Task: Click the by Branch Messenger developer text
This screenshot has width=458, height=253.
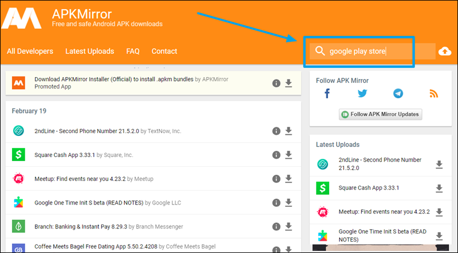Action: pyautogui.click(x=156, y=227)
